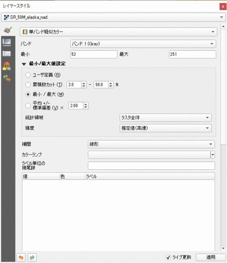Switch to the Transparency tab icon
Screen dimensions: 227x263
click(7, 42)
